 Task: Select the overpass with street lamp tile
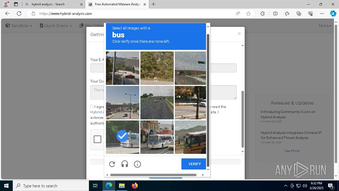click(x=123, y=103)
